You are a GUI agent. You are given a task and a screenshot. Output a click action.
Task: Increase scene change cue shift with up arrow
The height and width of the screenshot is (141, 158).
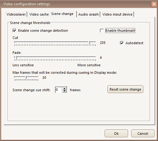pos(65,89)
